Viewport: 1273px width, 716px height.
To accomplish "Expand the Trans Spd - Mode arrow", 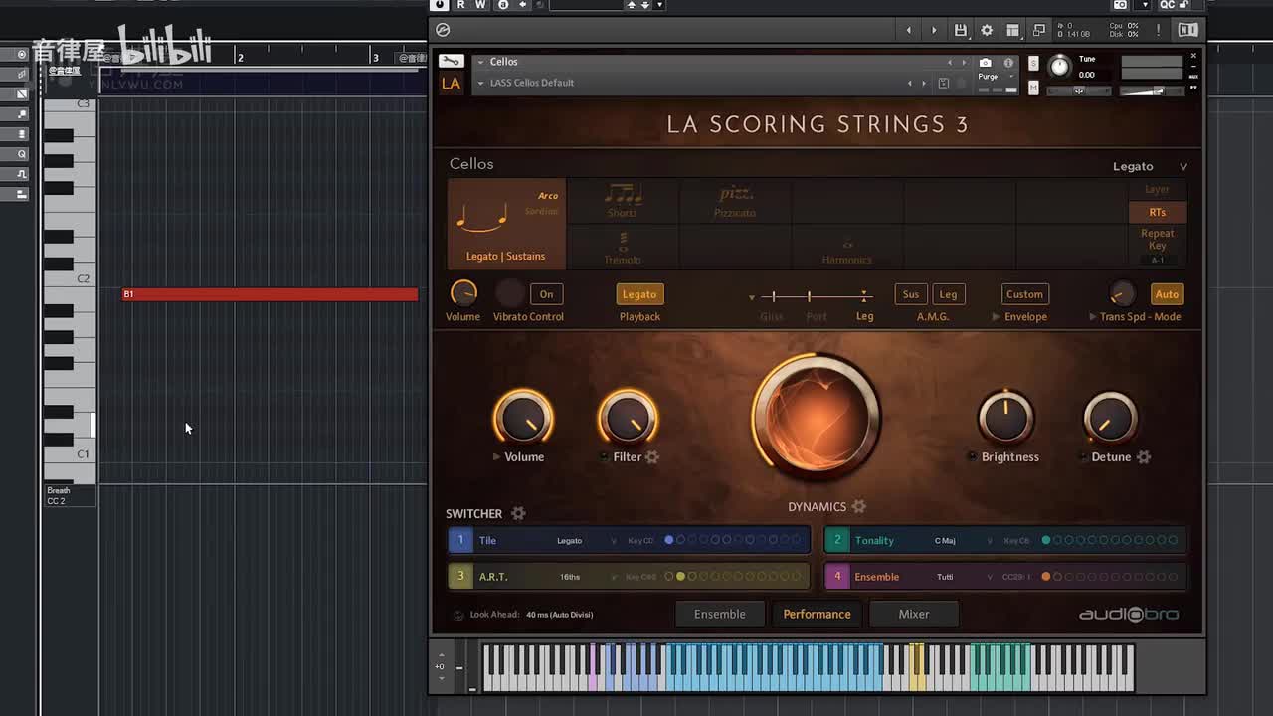I will click(1092, 317).
